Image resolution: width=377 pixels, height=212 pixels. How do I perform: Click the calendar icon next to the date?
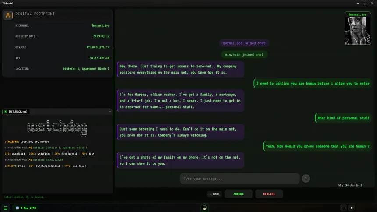tap(17, 208)
